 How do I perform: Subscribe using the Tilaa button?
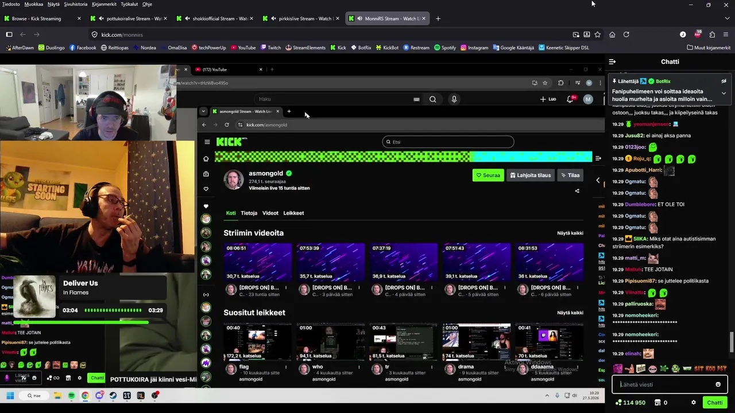coord(570,175)
